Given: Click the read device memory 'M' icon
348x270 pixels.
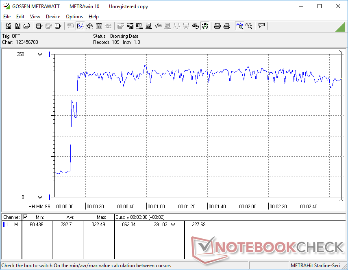Looking at the screenshot, I should [x=58, y=26].
